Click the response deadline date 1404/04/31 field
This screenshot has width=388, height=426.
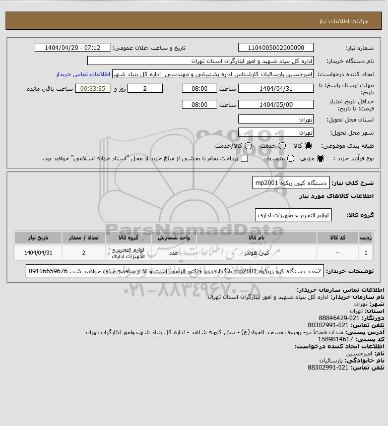(276, 88)
